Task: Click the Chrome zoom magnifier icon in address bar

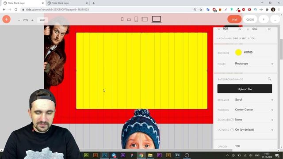Action: pos(195,9)
